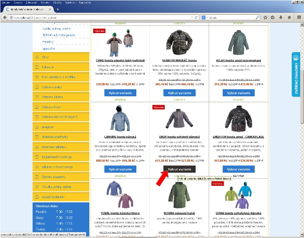The image size is (304, 238).
Task: Open the GNUX bunda softshell dámská link
Action: coord(180,137)
